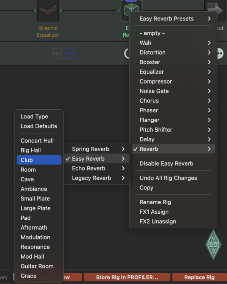Pick the Ambience reverb preset
Viewport: 227px width, 284px height.
click(39, 189)
